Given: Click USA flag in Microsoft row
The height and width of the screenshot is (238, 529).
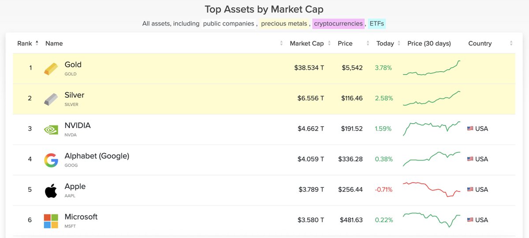Looking at the screenshot, I should (x=470, y=220).
